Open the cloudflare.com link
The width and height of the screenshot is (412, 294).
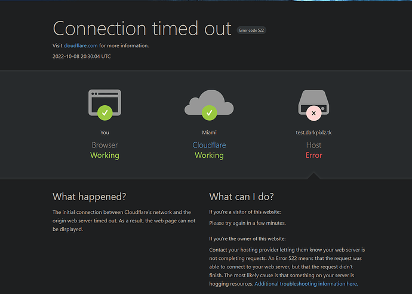(x=81, y=45)
